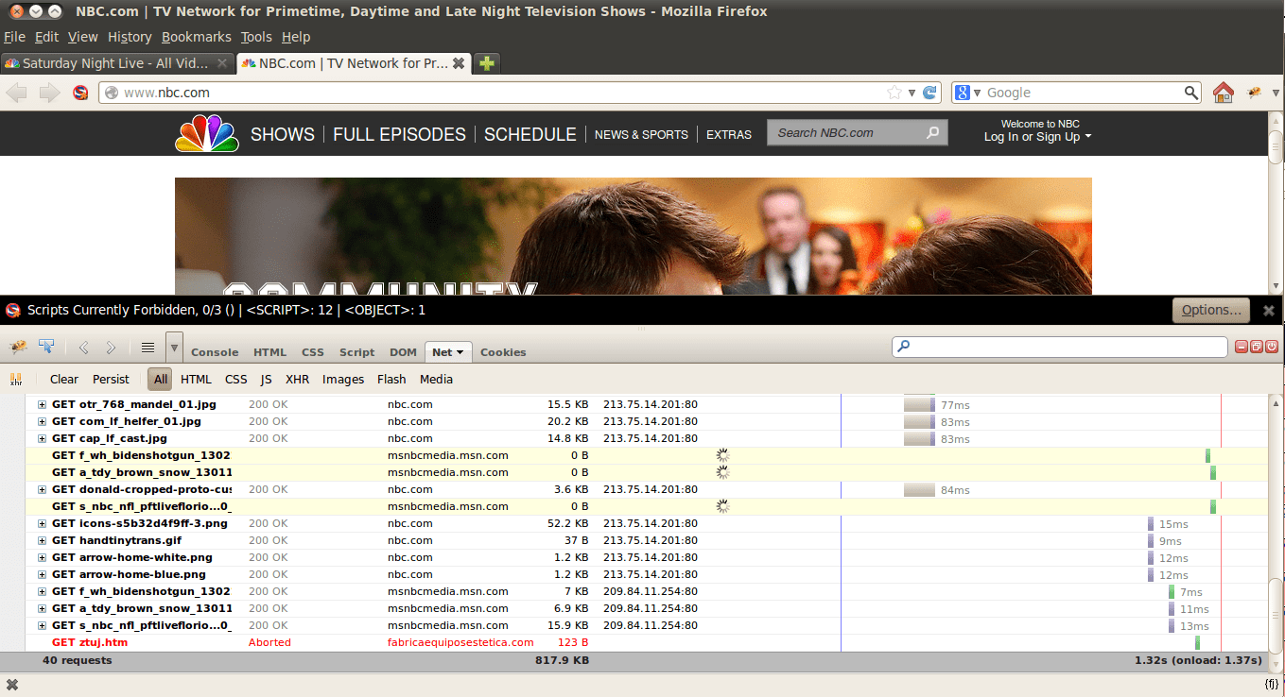The image size is (1285, 697).
Task: Click the NBC peacock logo
Action: 207,133
